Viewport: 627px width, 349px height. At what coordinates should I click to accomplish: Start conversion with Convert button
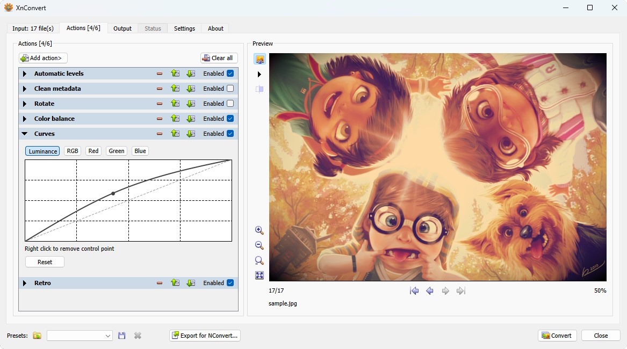pyautogui.click(x=557, y=336)
